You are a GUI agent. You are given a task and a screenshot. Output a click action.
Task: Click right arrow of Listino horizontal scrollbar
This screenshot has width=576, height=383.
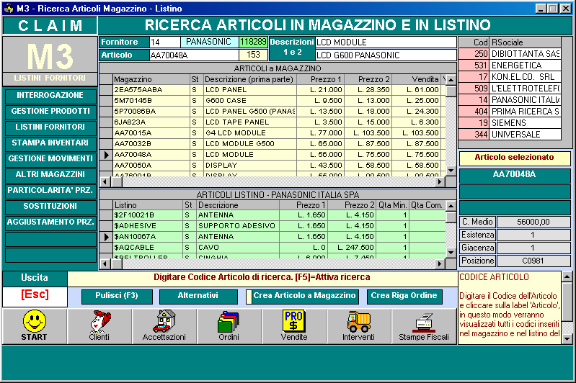(440, 263)
